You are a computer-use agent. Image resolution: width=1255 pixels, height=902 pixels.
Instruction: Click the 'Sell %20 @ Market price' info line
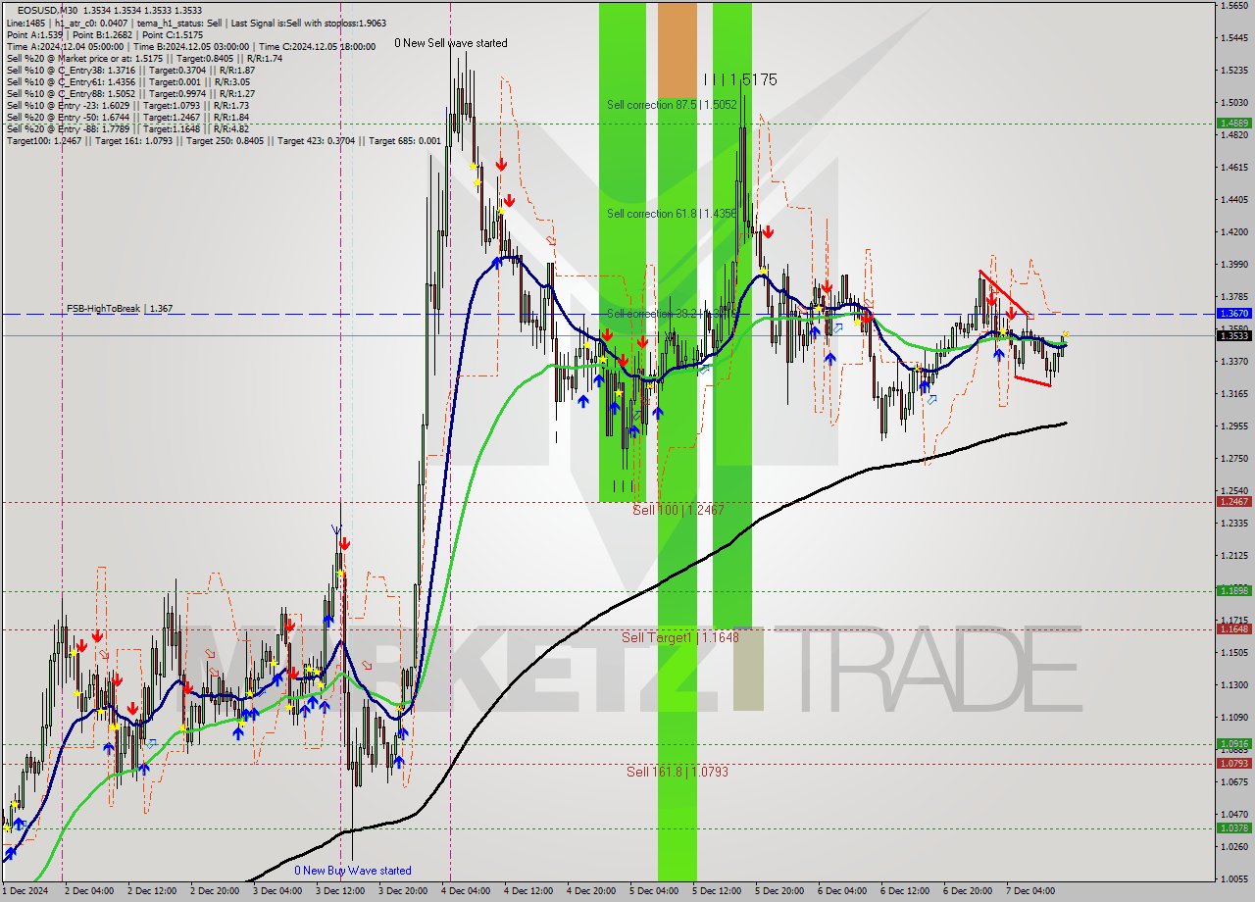click(x=144, y=58)
